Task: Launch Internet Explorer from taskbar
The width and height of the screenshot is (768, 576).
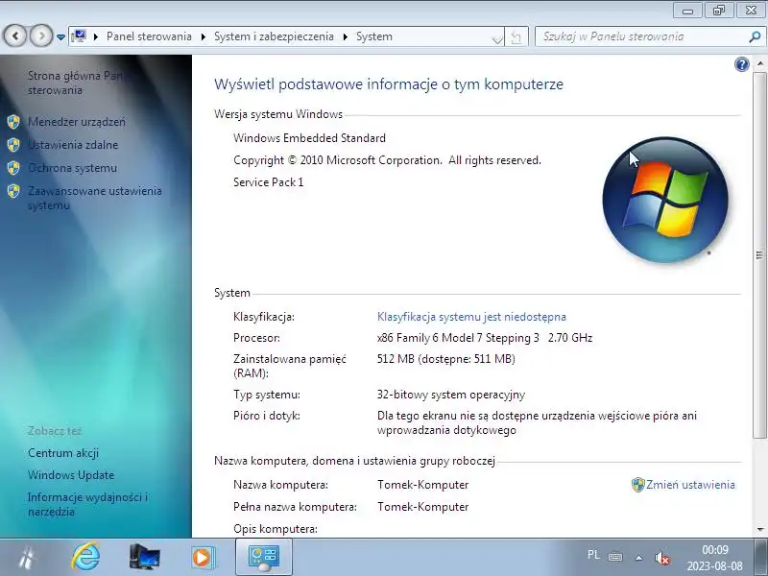Action: point(85,557)
